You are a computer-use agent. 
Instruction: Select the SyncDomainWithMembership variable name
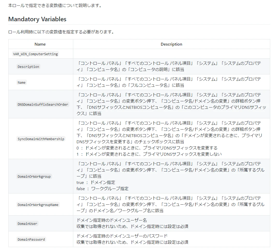(41, 139)
